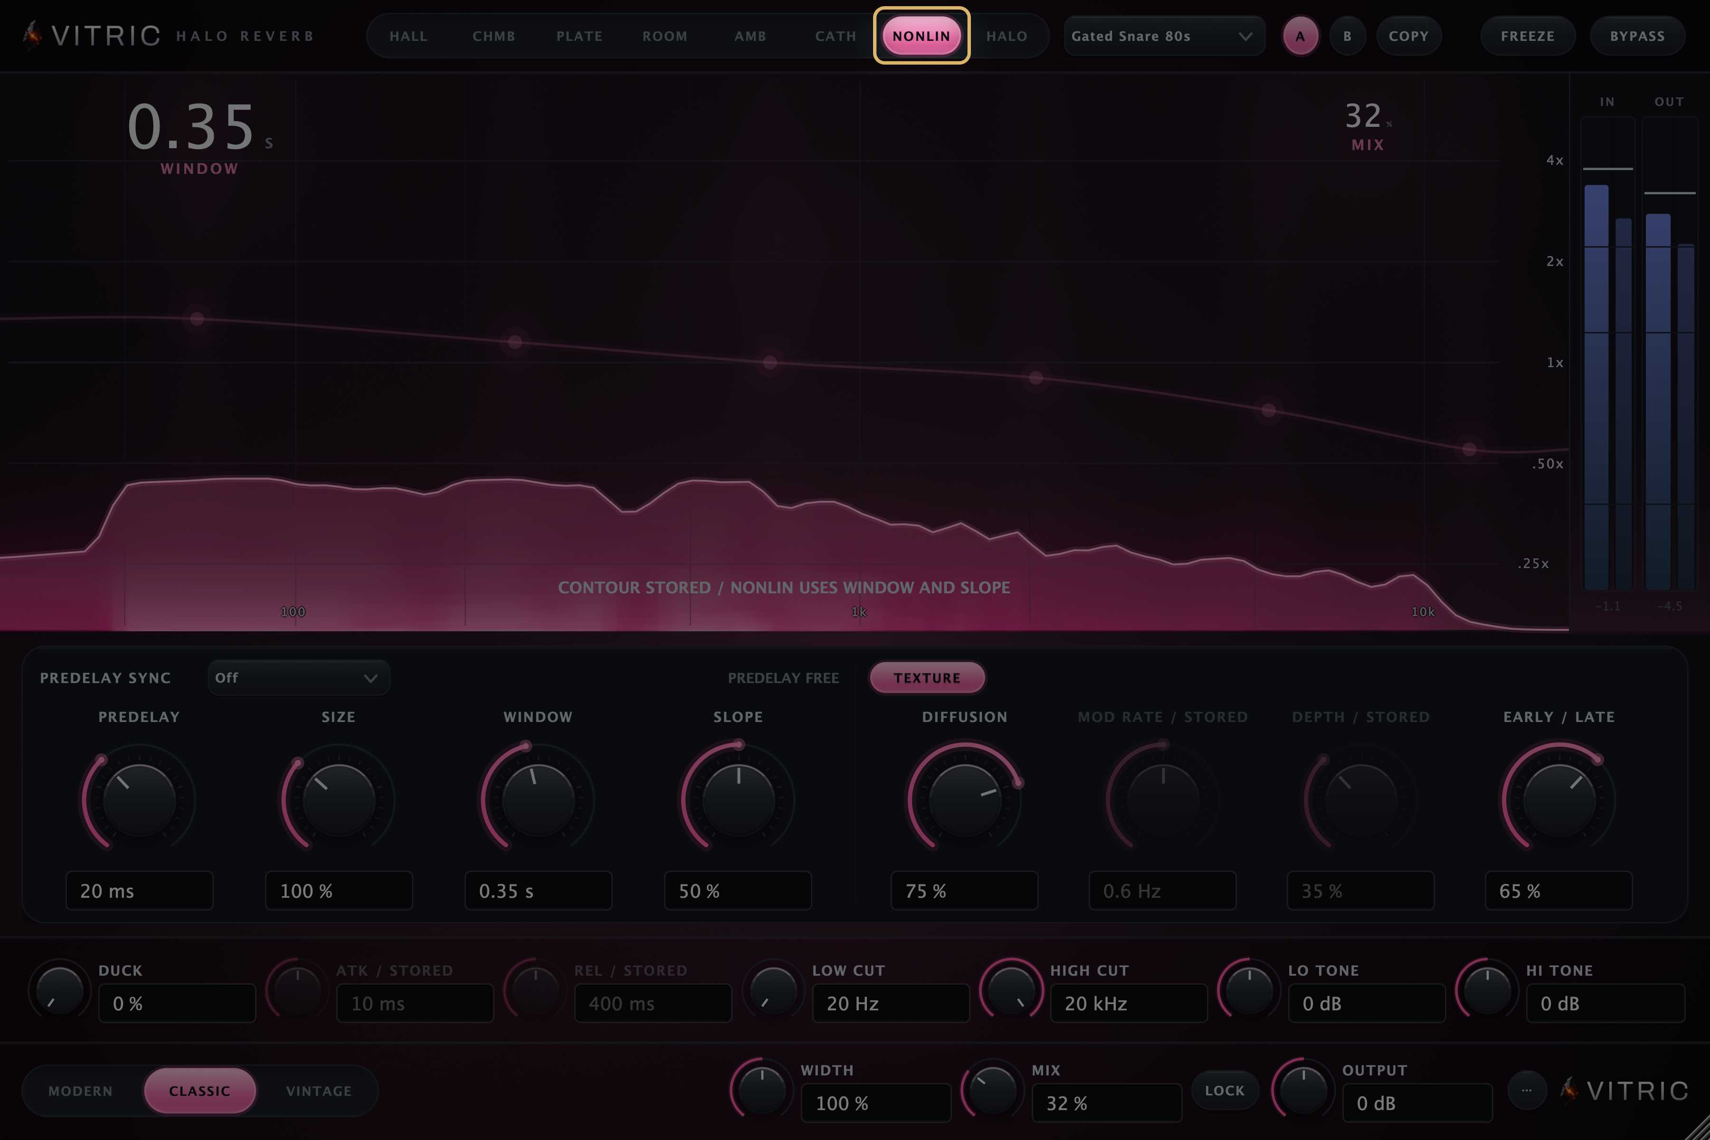
Task: Click the HI TONE knob
Action: 1487,990
